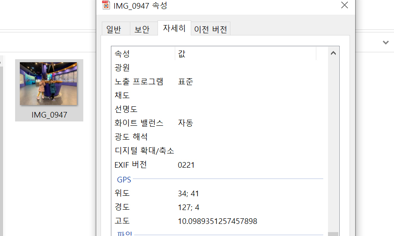Image resolution: width=394 pixels, height=236 pixels.
Task: Click the longitude value 127; 4
Action: pos(189,207)
